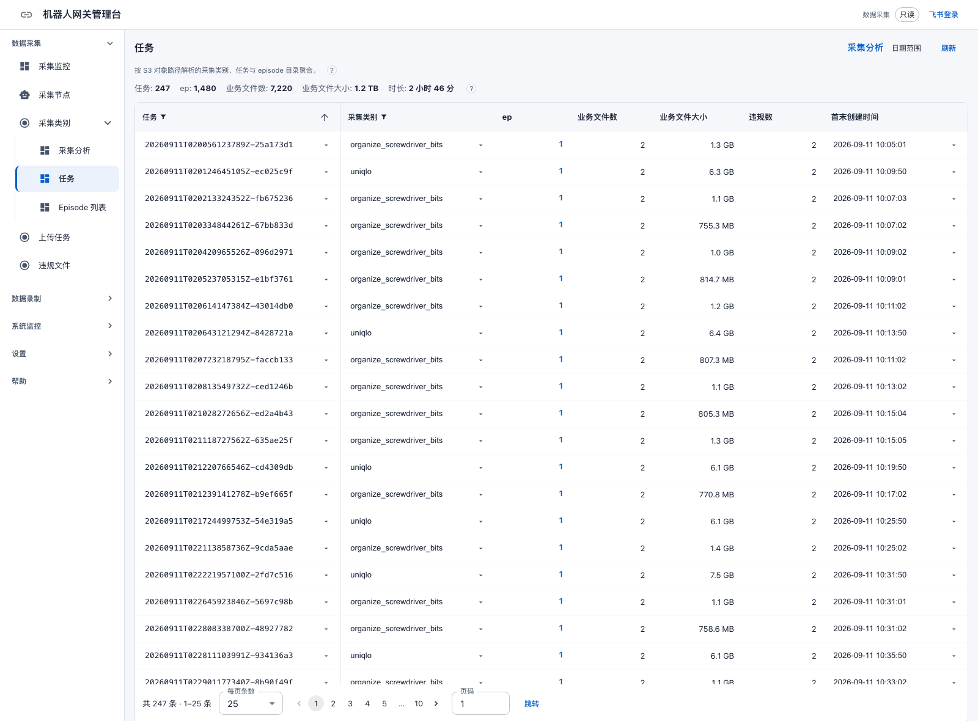Click the help icon after the S3 description
This screenshot has width=978, height=721.
pos(332,70)
